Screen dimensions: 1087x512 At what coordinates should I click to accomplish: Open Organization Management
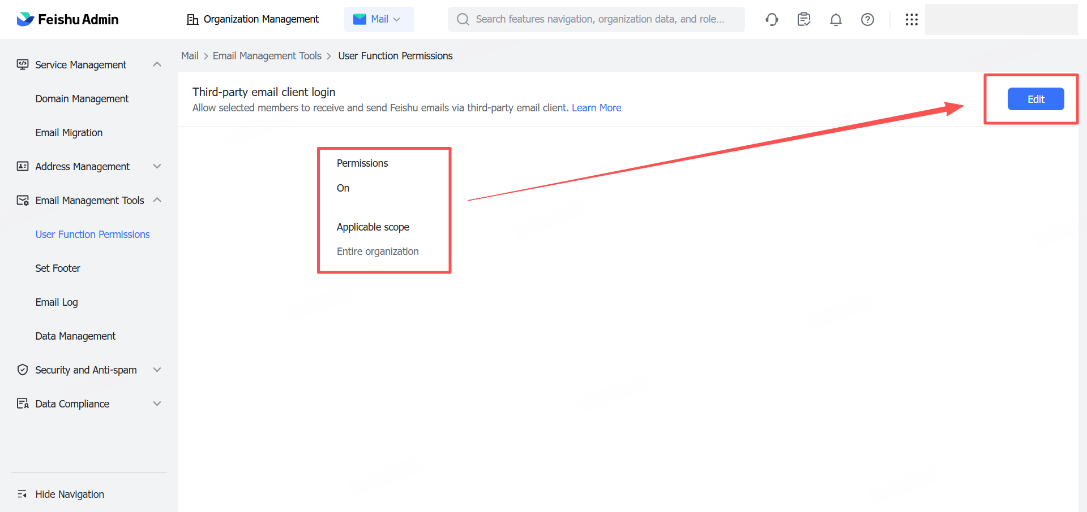253,19
